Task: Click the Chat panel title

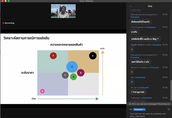Action: click(x=150, y=6)
